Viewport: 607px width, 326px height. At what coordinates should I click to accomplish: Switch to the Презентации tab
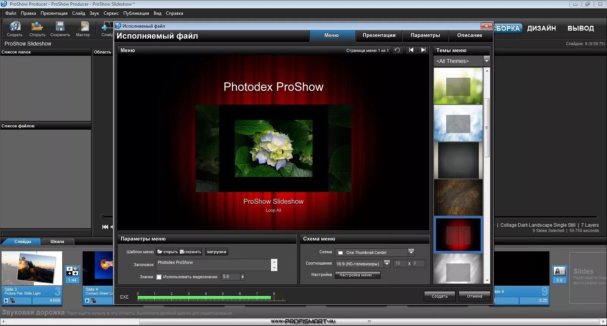pos(379,35)
